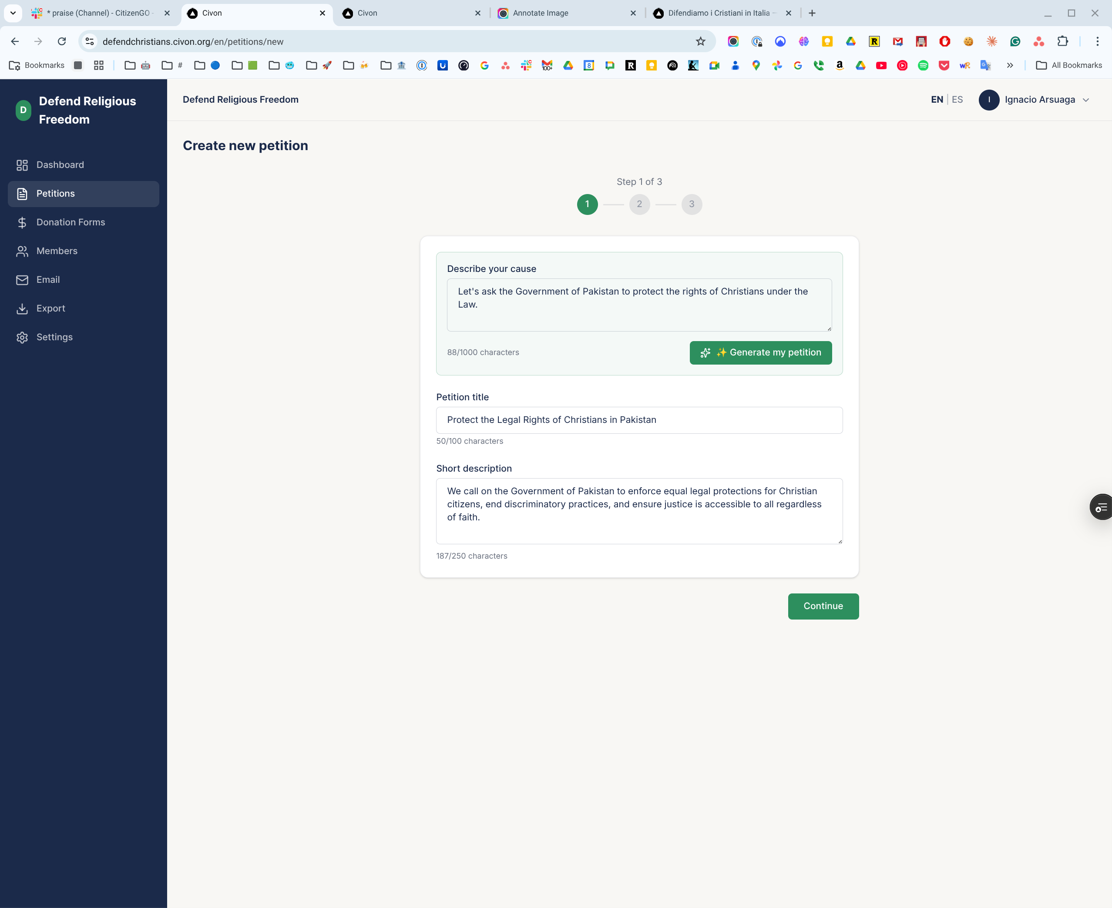
Task: Go to the Email section
Action: point(47,280)
